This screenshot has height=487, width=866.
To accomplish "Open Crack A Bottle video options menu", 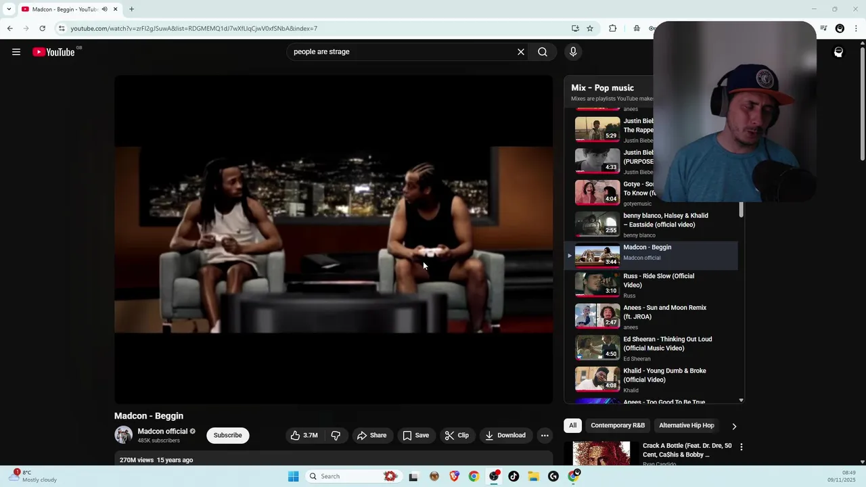I will [742, 447].
